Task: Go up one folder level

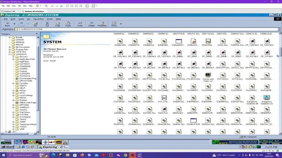Action: click(35, 24)
